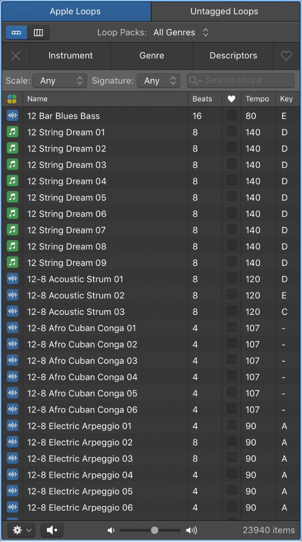Open the Signature dropdown

(x=158, y=81)
